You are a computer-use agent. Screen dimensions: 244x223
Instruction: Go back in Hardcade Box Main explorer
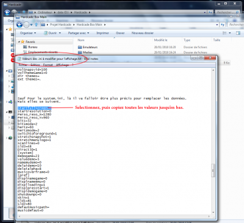pyautogui.click(x=20, y=25)
